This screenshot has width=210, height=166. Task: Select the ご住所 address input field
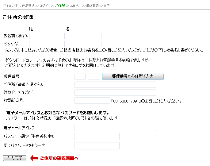pyautogui.click(x=115, y=85)
